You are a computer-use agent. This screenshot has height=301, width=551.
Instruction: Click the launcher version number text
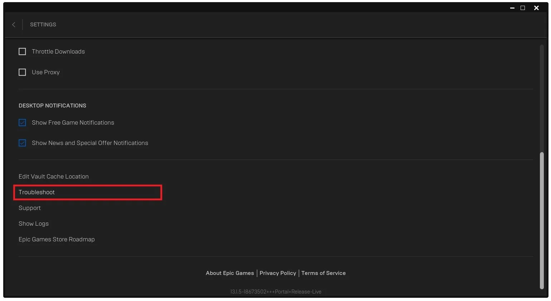click(276, 292)
